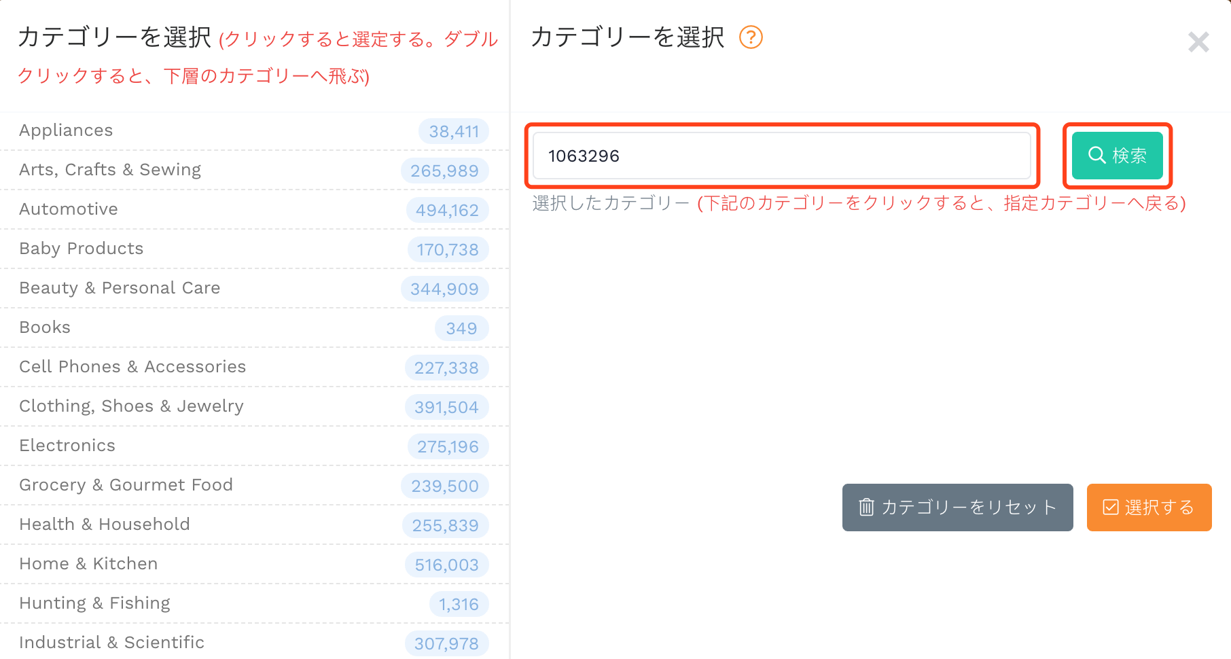Screen dimensions: 1231x659
Task: Click the 239,500 count badge
Action: point(445,486)
